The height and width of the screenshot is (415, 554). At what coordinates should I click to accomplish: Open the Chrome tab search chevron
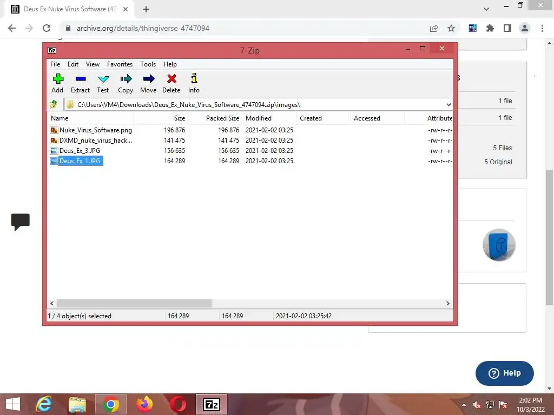[x=486, y=9]
